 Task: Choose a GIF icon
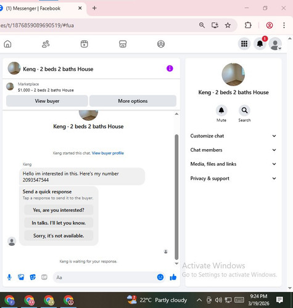coord(44,277)
